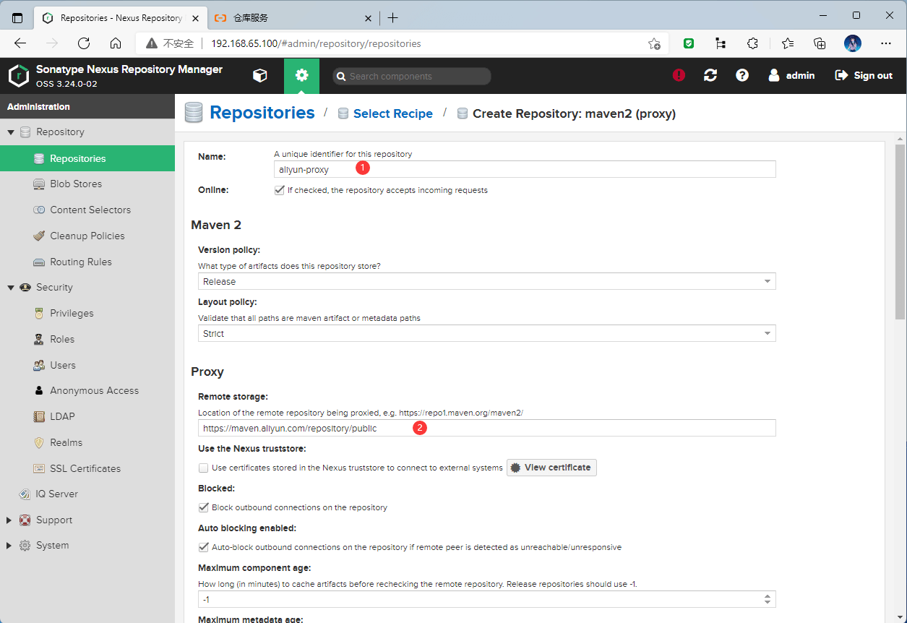Click the browser address bar URL

point(316,43)
